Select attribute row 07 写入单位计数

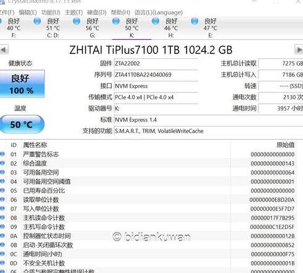click(148, 209)
